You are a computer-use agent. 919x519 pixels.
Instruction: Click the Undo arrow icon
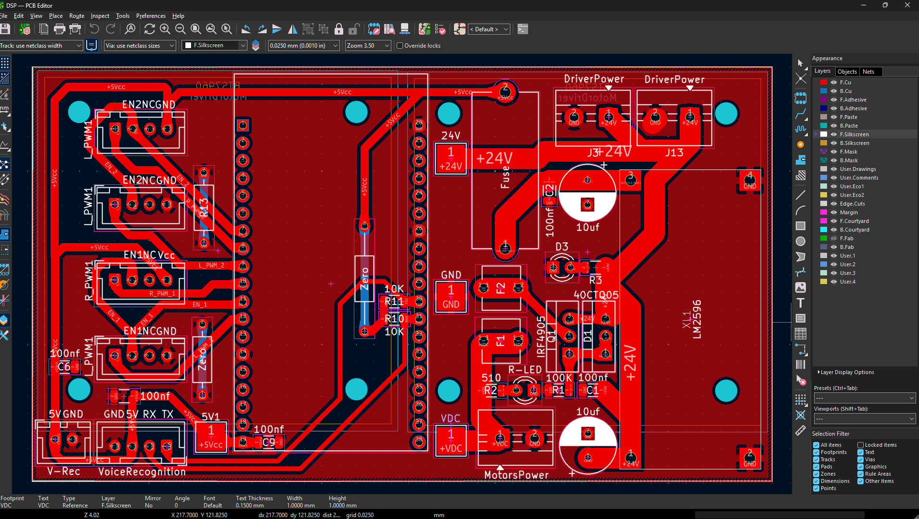[94, 29]
